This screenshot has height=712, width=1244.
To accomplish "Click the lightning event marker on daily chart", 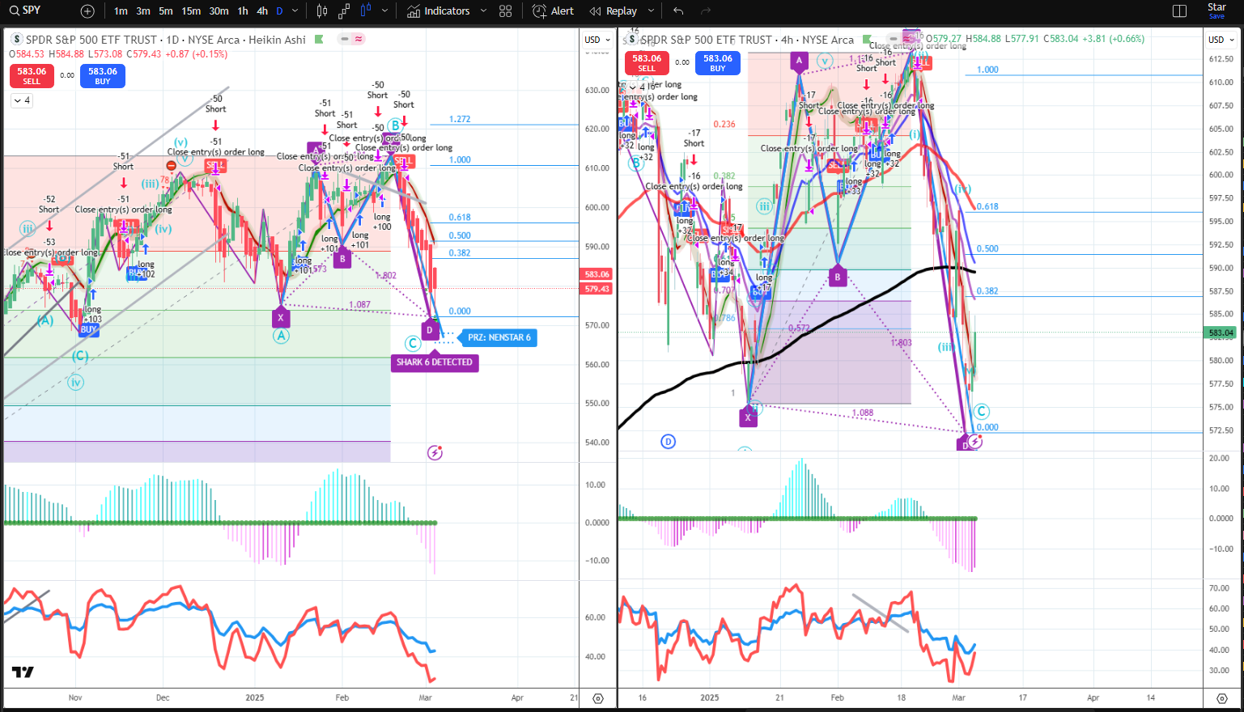I will click(x=435, y=452).
